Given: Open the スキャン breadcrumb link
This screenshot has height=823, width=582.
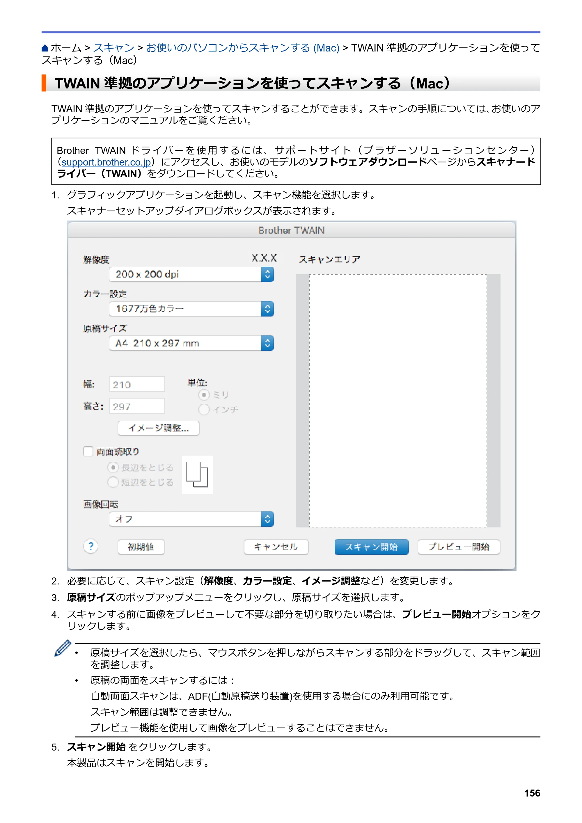Looking at the screenshot, I should click(114, 48).
